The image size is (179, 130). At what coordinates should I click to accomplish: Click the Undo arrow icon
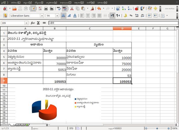point(99,9)
